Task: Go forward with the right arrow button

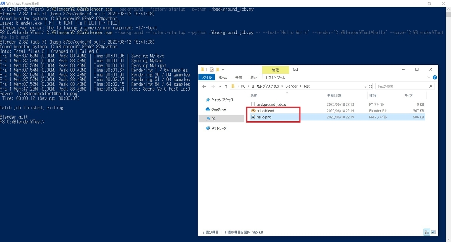Action: coord(212,86)
